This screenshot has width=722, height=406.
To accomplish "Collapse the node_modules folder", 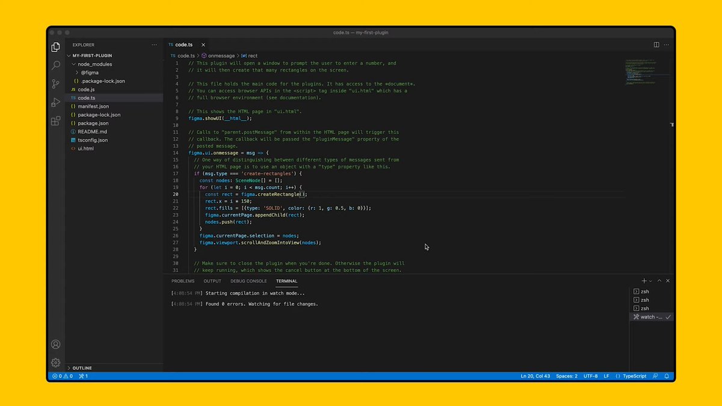I will pos(114,64).
